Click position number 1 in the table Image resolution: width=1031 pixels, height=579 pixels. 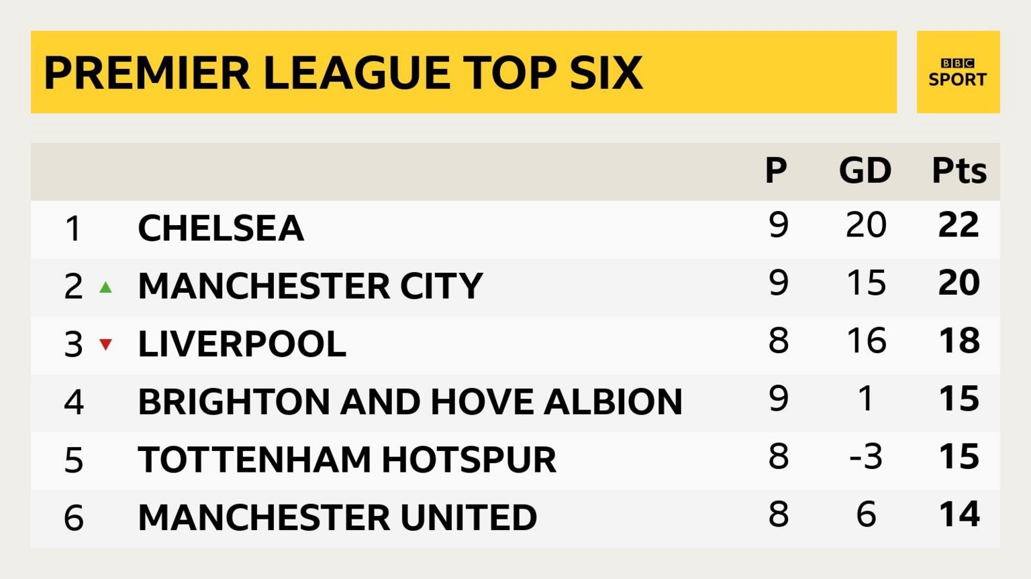click(73, 229)
